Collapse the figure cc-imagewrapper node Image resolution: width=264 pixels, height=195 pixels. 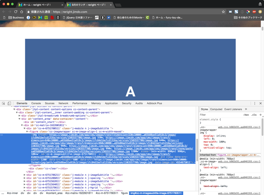coord(27,132)
